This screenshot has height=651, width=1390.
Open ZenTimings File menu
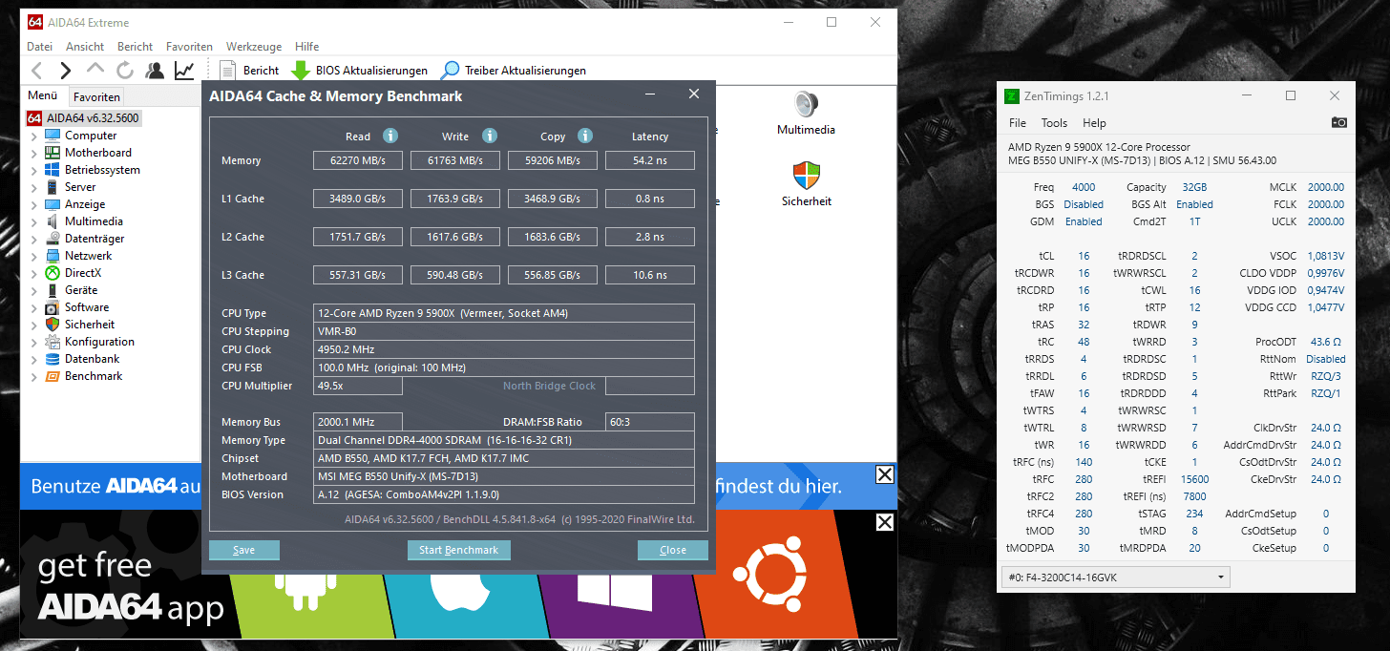tap(1018, 123)
